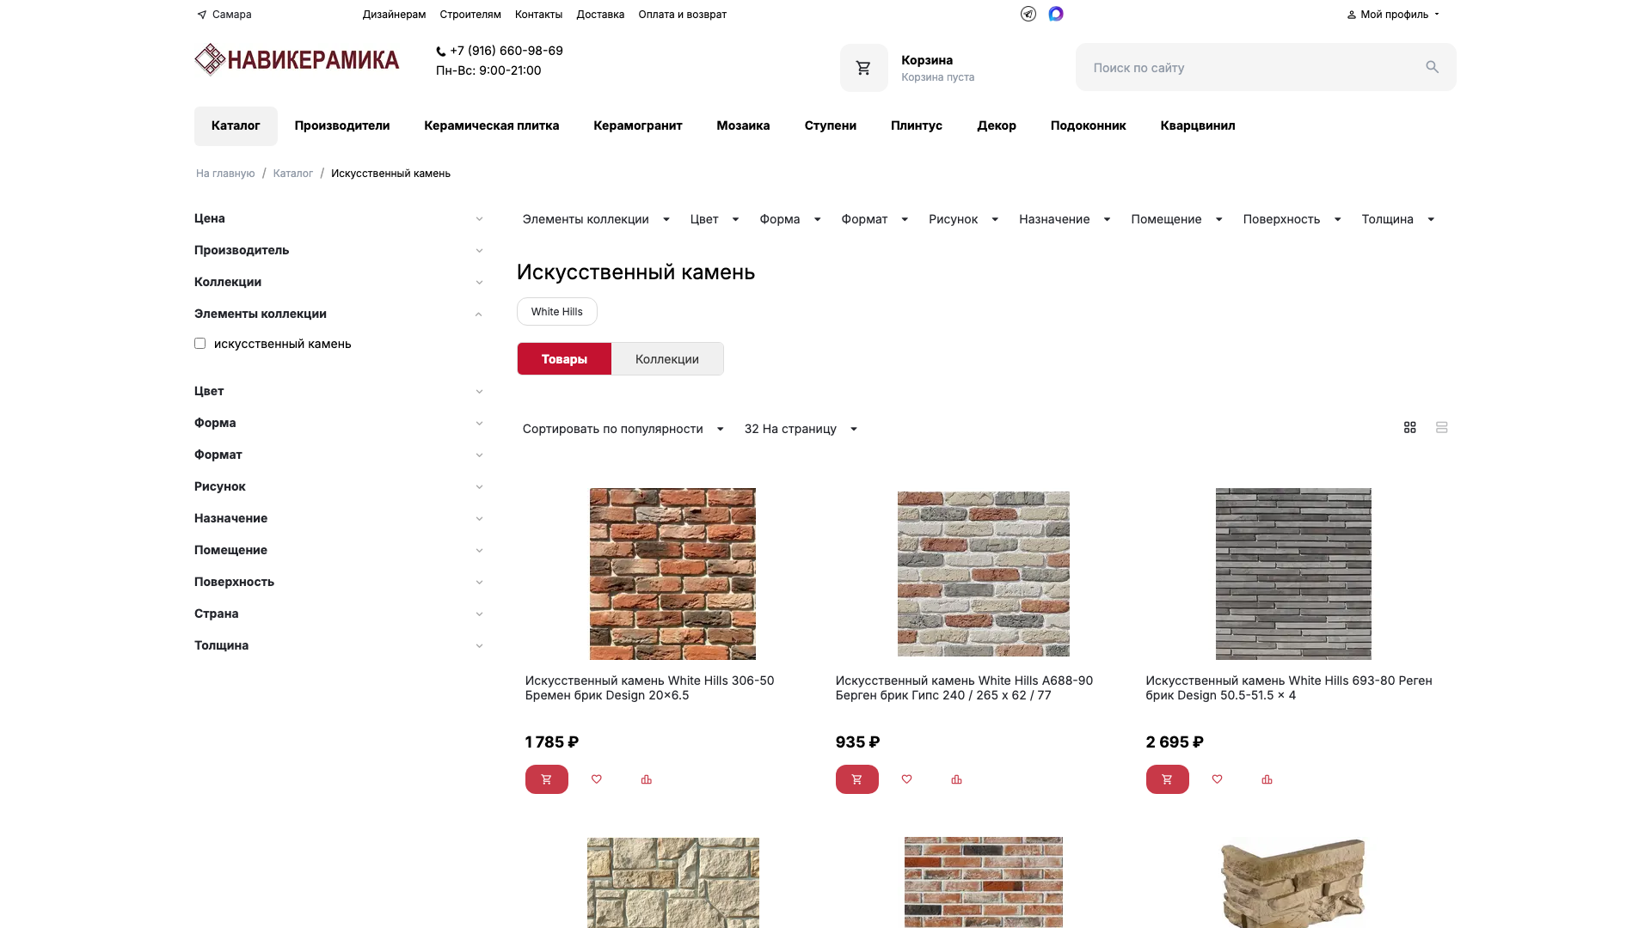Open the Дизайнерам link
This screenshot has width=1651, height=928.
[x=394, y=15]
